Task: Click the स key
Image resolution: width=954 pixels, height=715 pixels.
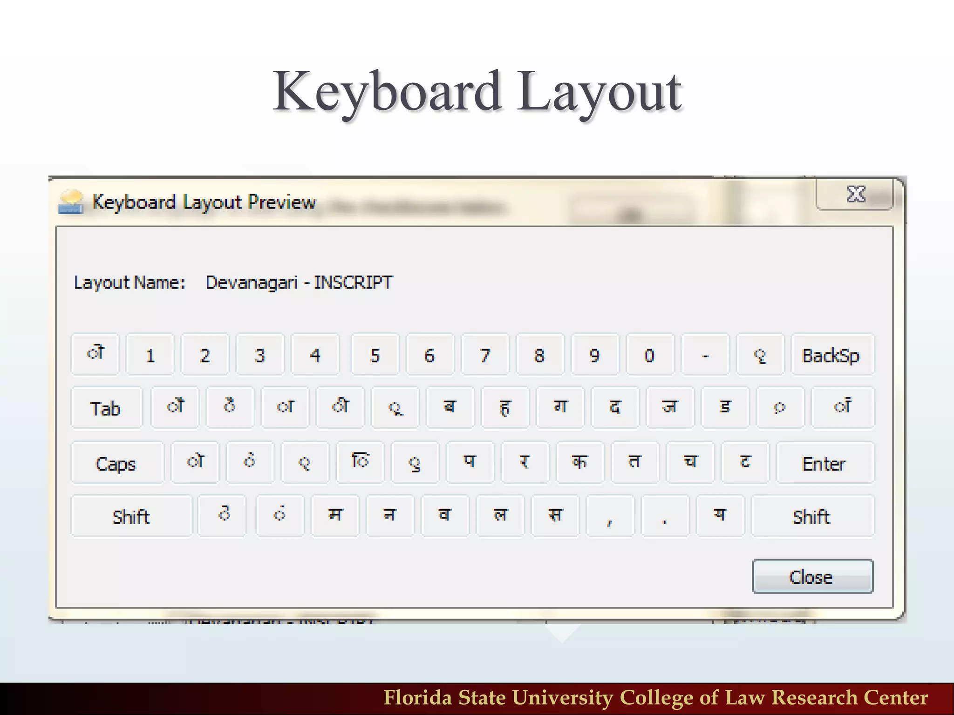Action: (555, 516)
